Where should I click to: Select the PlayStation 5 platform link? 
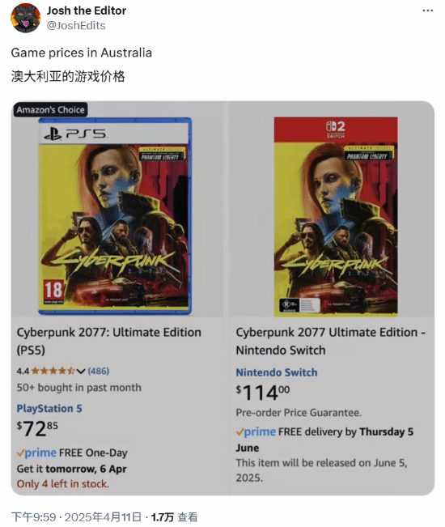pos(49,408)
